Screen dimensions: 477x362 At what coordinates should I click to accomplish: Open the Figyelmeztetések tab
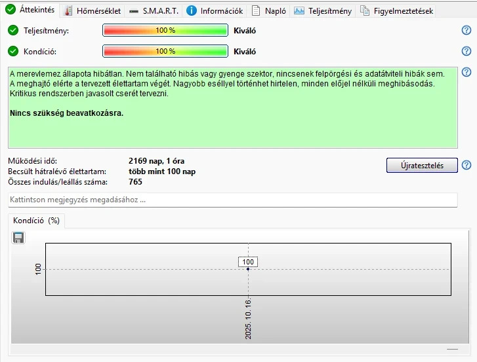coord(397,11)
